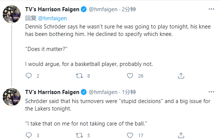Like the tweet with 26 likes
221x139 pixels.
pos(130,76)
